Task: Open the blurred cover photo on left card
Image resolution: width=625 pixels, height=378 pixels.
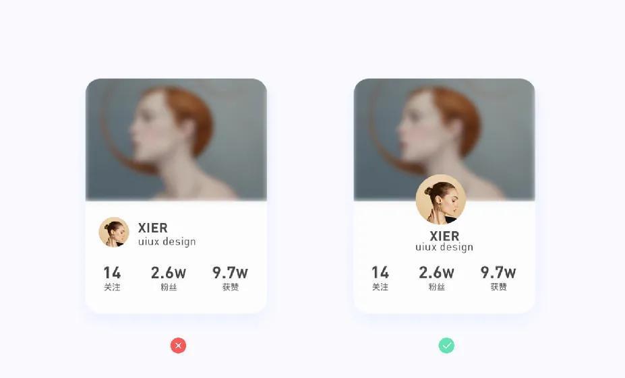Action: [x=176, y=139]
